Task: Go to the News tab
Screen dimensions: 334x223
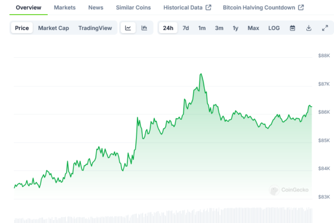Action: pos(96,8)
